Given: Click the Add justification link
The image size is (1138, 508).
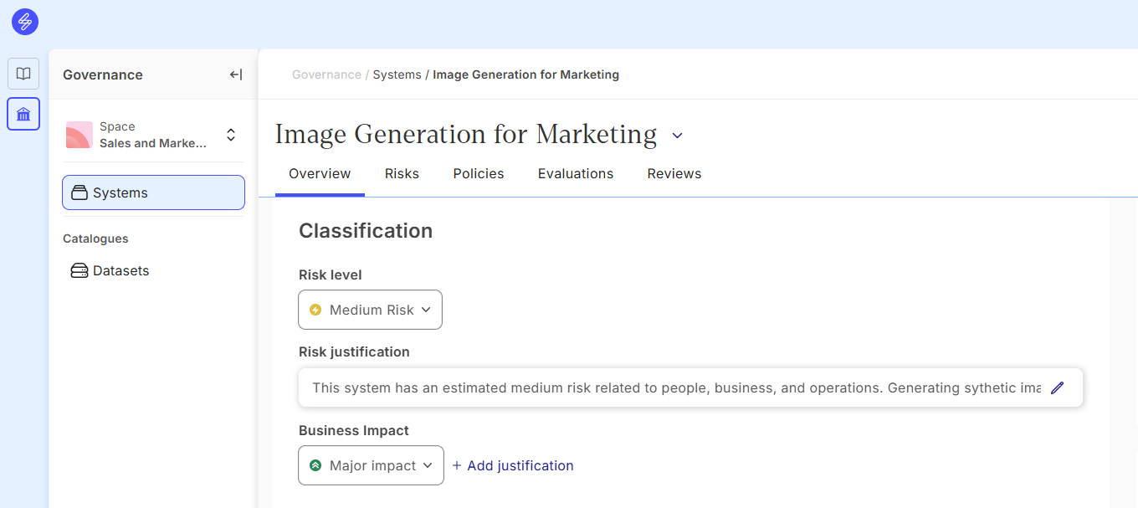Looking at the screenshot, I should tap(512, 465).
